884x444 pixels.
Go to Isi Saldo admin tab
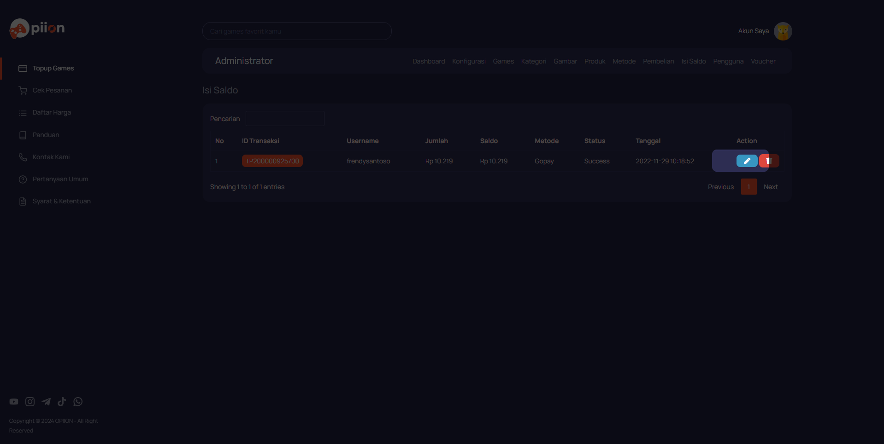coord(694,61)
